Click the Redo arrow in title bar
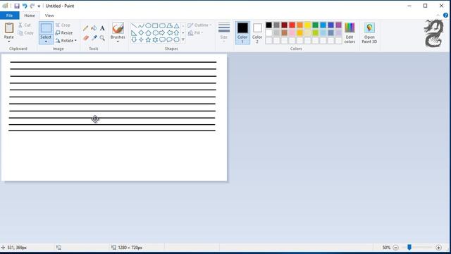451x254 pixels. point(32,6)
